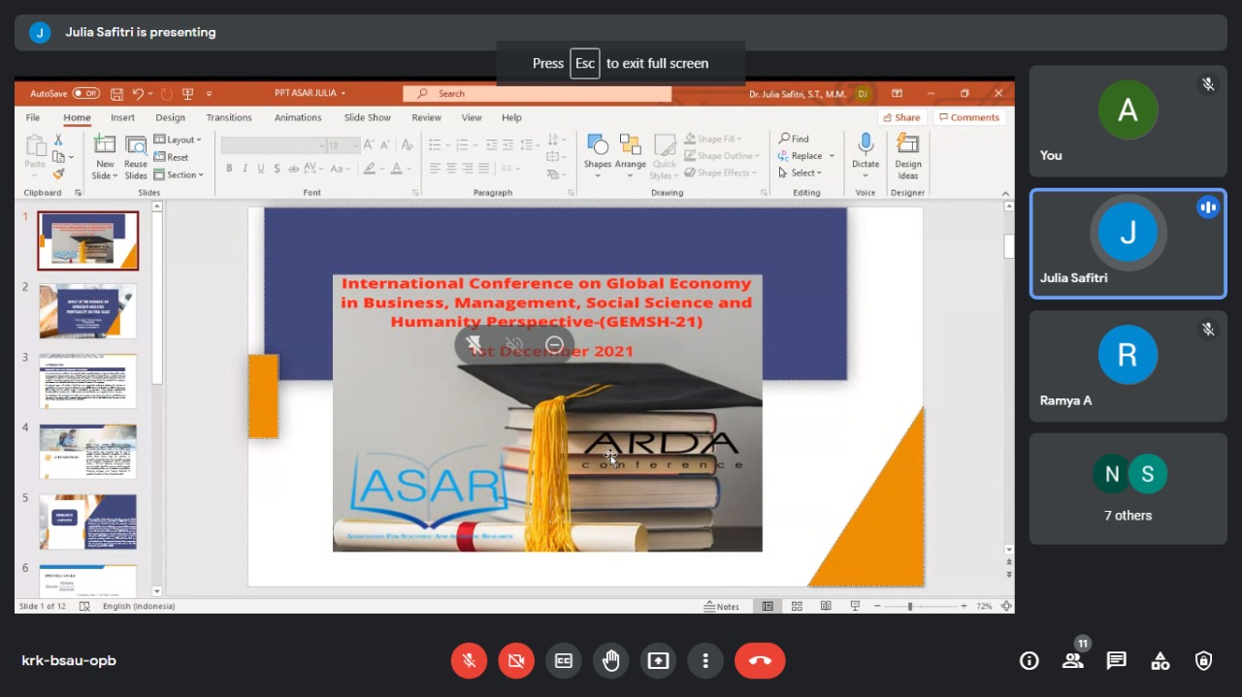Click the PowerPoint Search box

[x=538, y=94]
